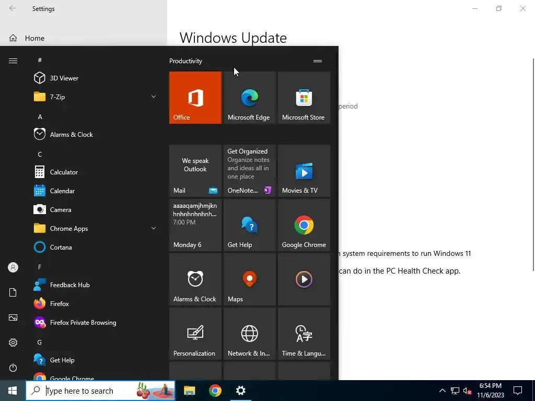Open Cortana from the app list
Viewport: 535px width, 401px height.
pos(96,247)
